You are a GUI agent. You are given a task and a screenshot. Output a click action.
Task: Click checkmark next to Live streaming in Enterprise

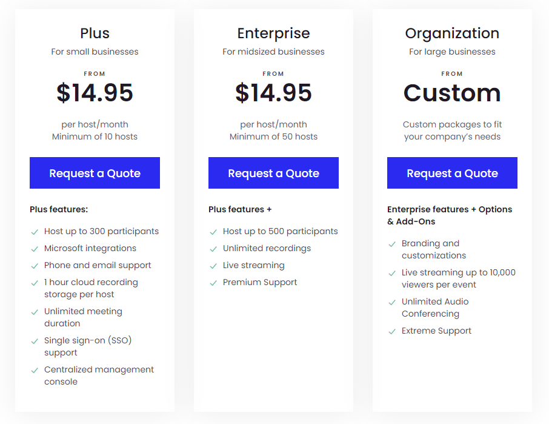pyautogui.click(x=213, y=266)
